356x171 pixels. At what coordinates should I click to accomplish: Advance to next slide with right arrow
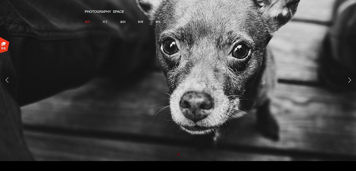click(x=349, y=80)
